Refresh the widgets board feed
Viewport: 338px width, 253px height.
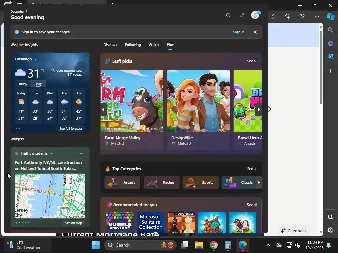(228, 15)
